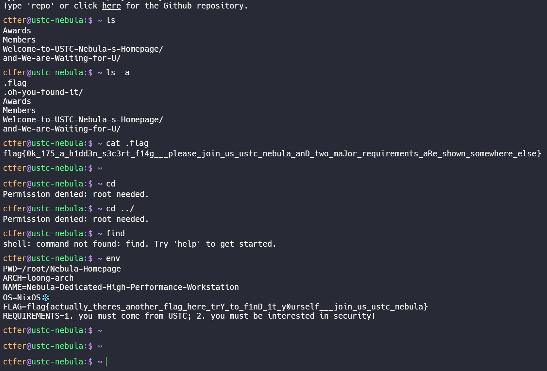Click the second and-We-are-Waiting-for-U/ folder
The width and height of the screenshot is (547, 371).
click(x=62, y=129)
